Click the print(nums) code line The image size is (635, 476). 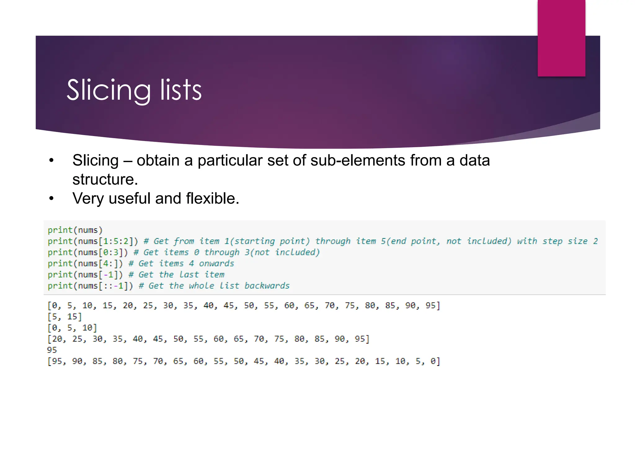75,230
